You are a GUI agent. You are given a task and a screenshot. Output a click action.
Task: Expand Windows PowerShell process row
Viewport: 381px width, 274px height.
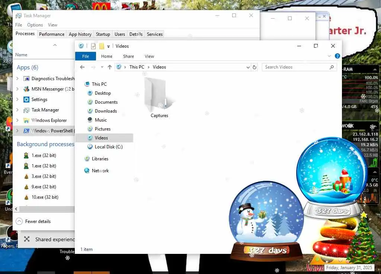[17, 131]
